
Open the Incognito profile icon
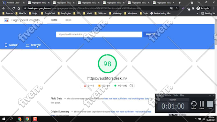(203, 8)
